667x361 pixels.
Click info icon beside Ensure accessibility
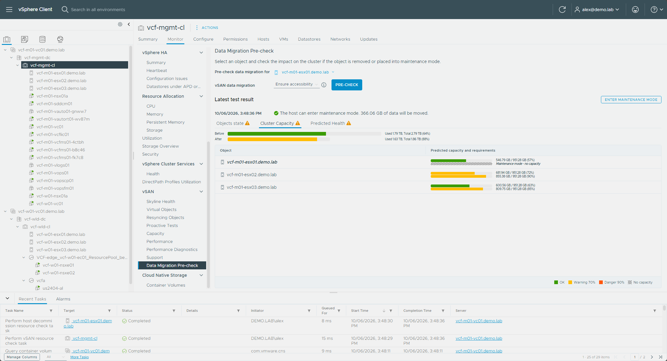[324, 85]
